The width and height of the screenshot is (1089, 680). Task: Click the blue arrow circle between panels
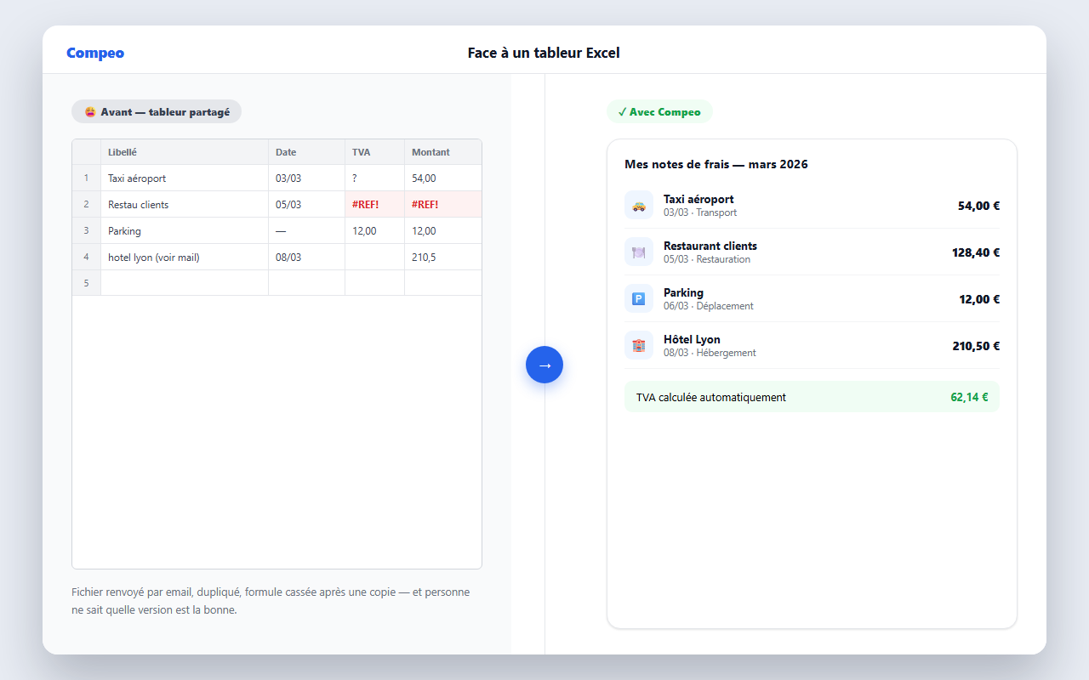pyautogui.click(x=544, y=365)
